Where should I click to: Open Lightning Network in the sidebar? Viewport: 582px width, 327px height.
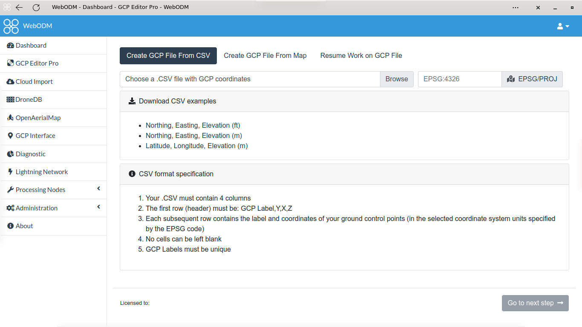(53, 172)
